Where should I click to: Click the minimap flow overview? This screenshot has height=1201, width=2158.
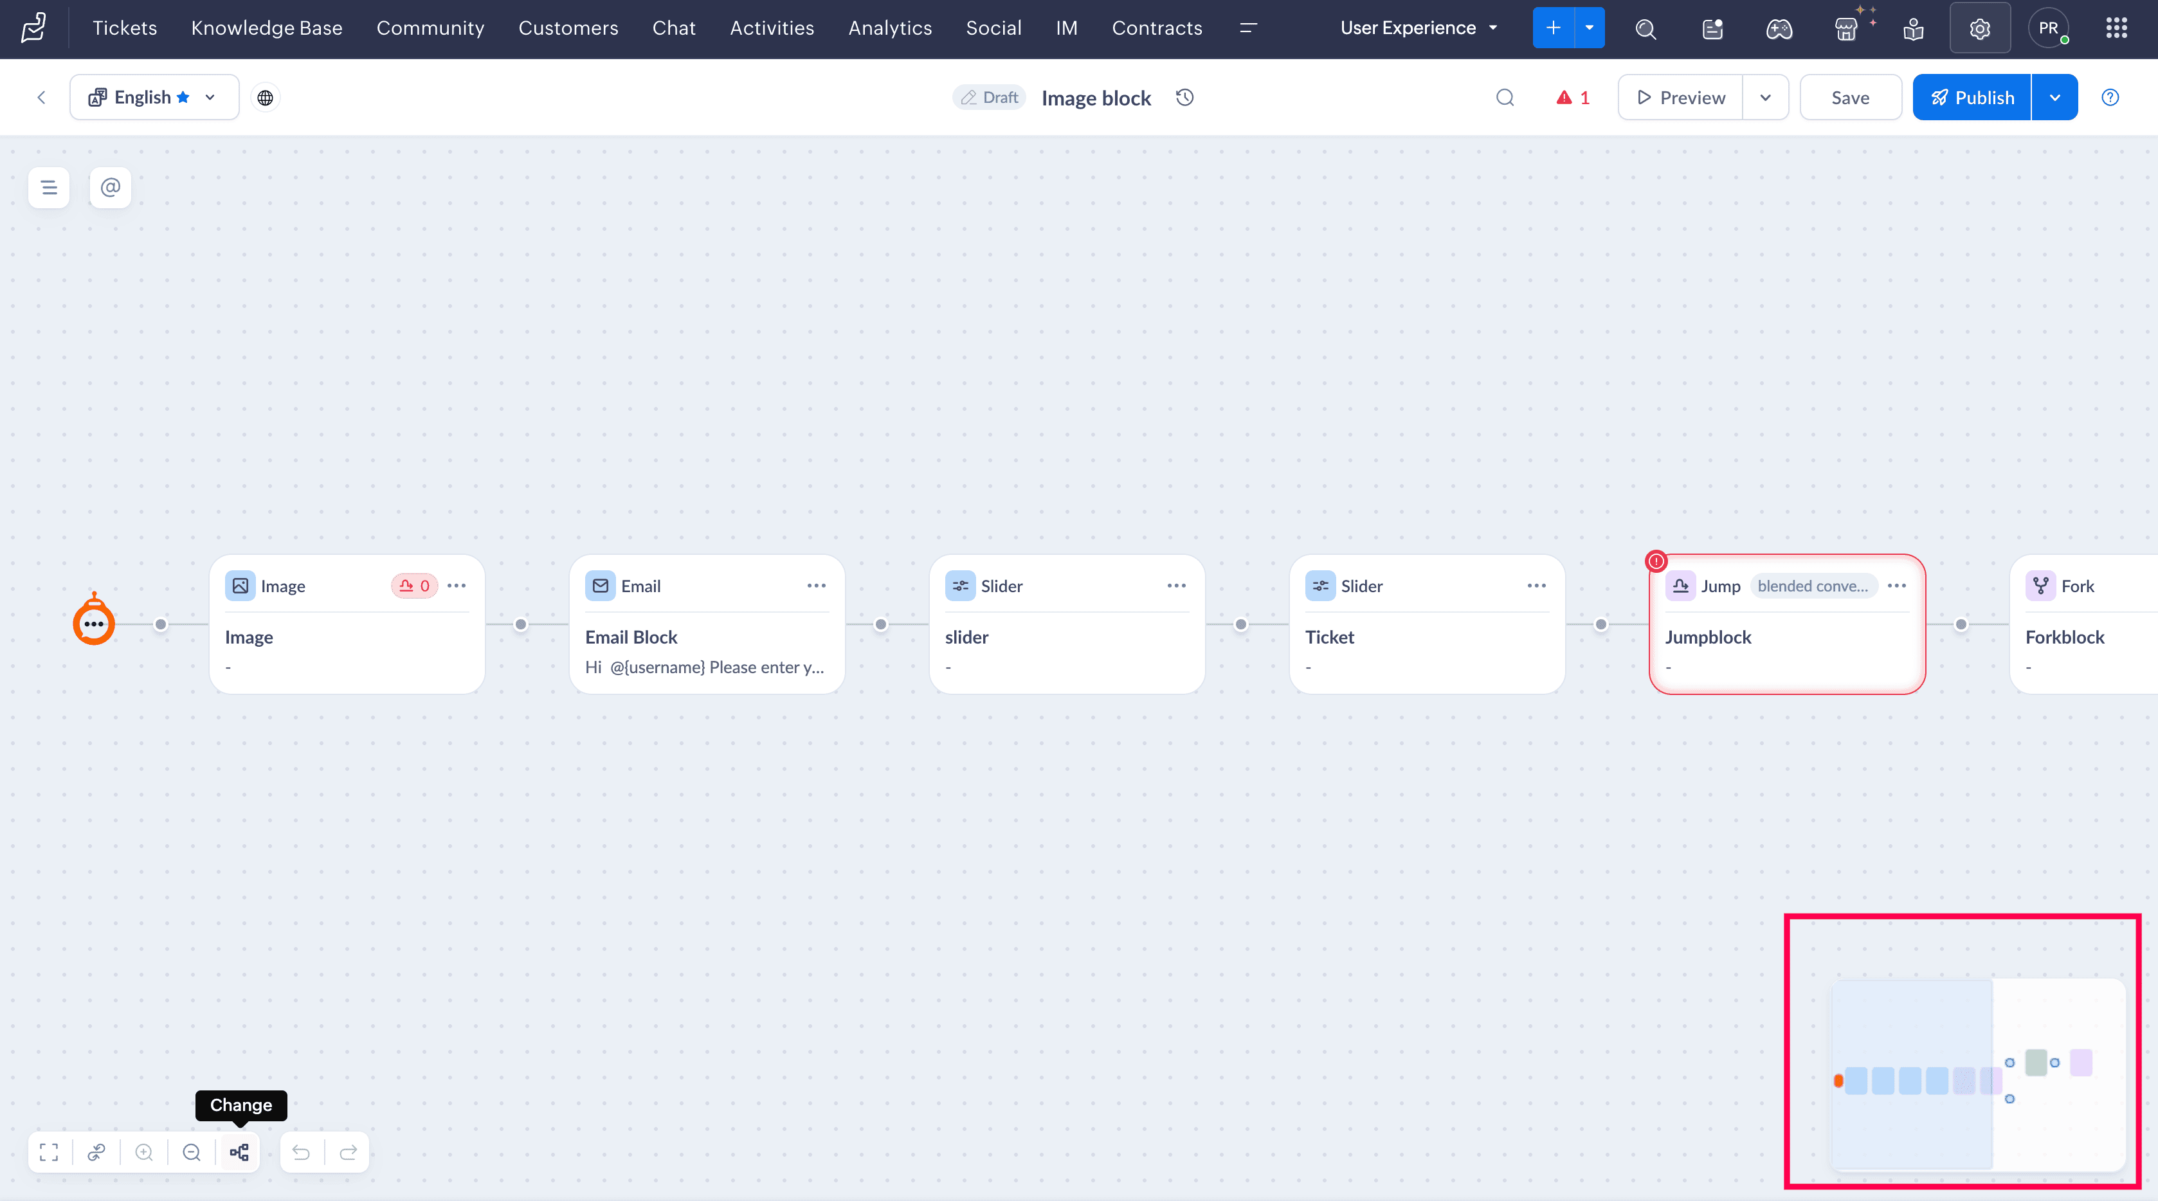[1977, 1074]
